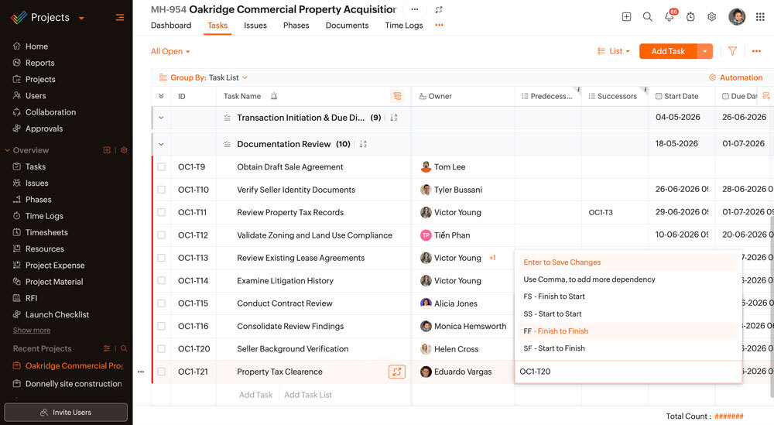Click the quick-add plus square icon
Viewport: 774px width, 425px height.
pos(626,17)
